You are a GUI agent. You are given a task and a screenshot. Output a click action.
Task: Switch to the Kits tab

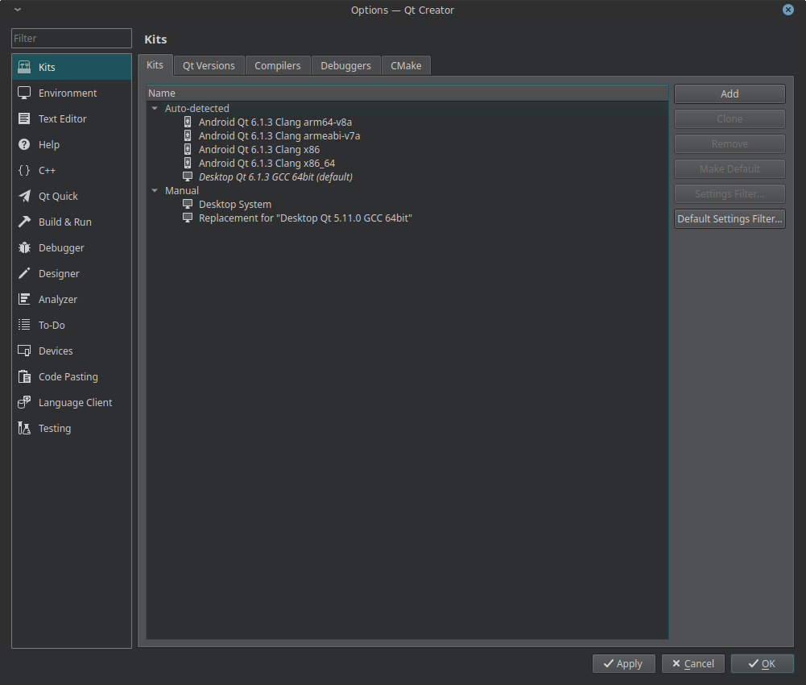[155, 64]
